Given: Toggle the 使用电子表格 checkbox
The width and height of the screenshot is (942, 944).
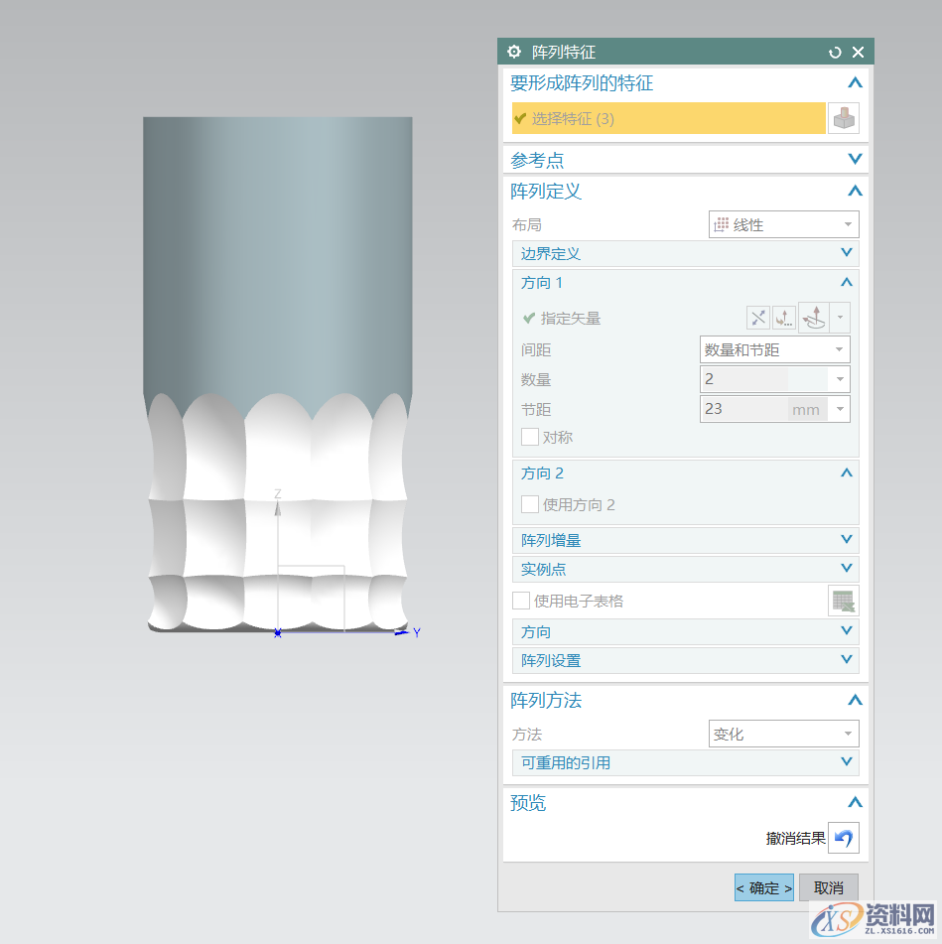Looking at the screenshot, I should coord(521,601).
